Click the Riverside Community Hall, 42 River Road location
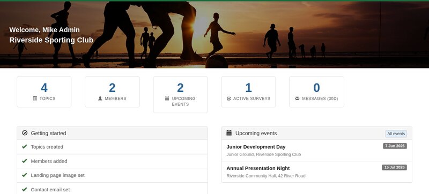Image resolution: width=429 pixels, height=194 pixels. [265, 176]
